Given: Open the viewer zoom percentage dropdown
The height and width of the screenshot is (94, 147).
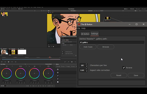Looking at the screenshot, I should tap(49, 11).
